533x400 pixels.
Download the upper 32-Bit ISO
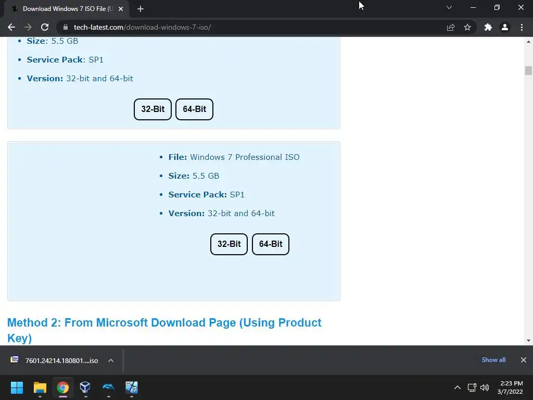[153, 109]
